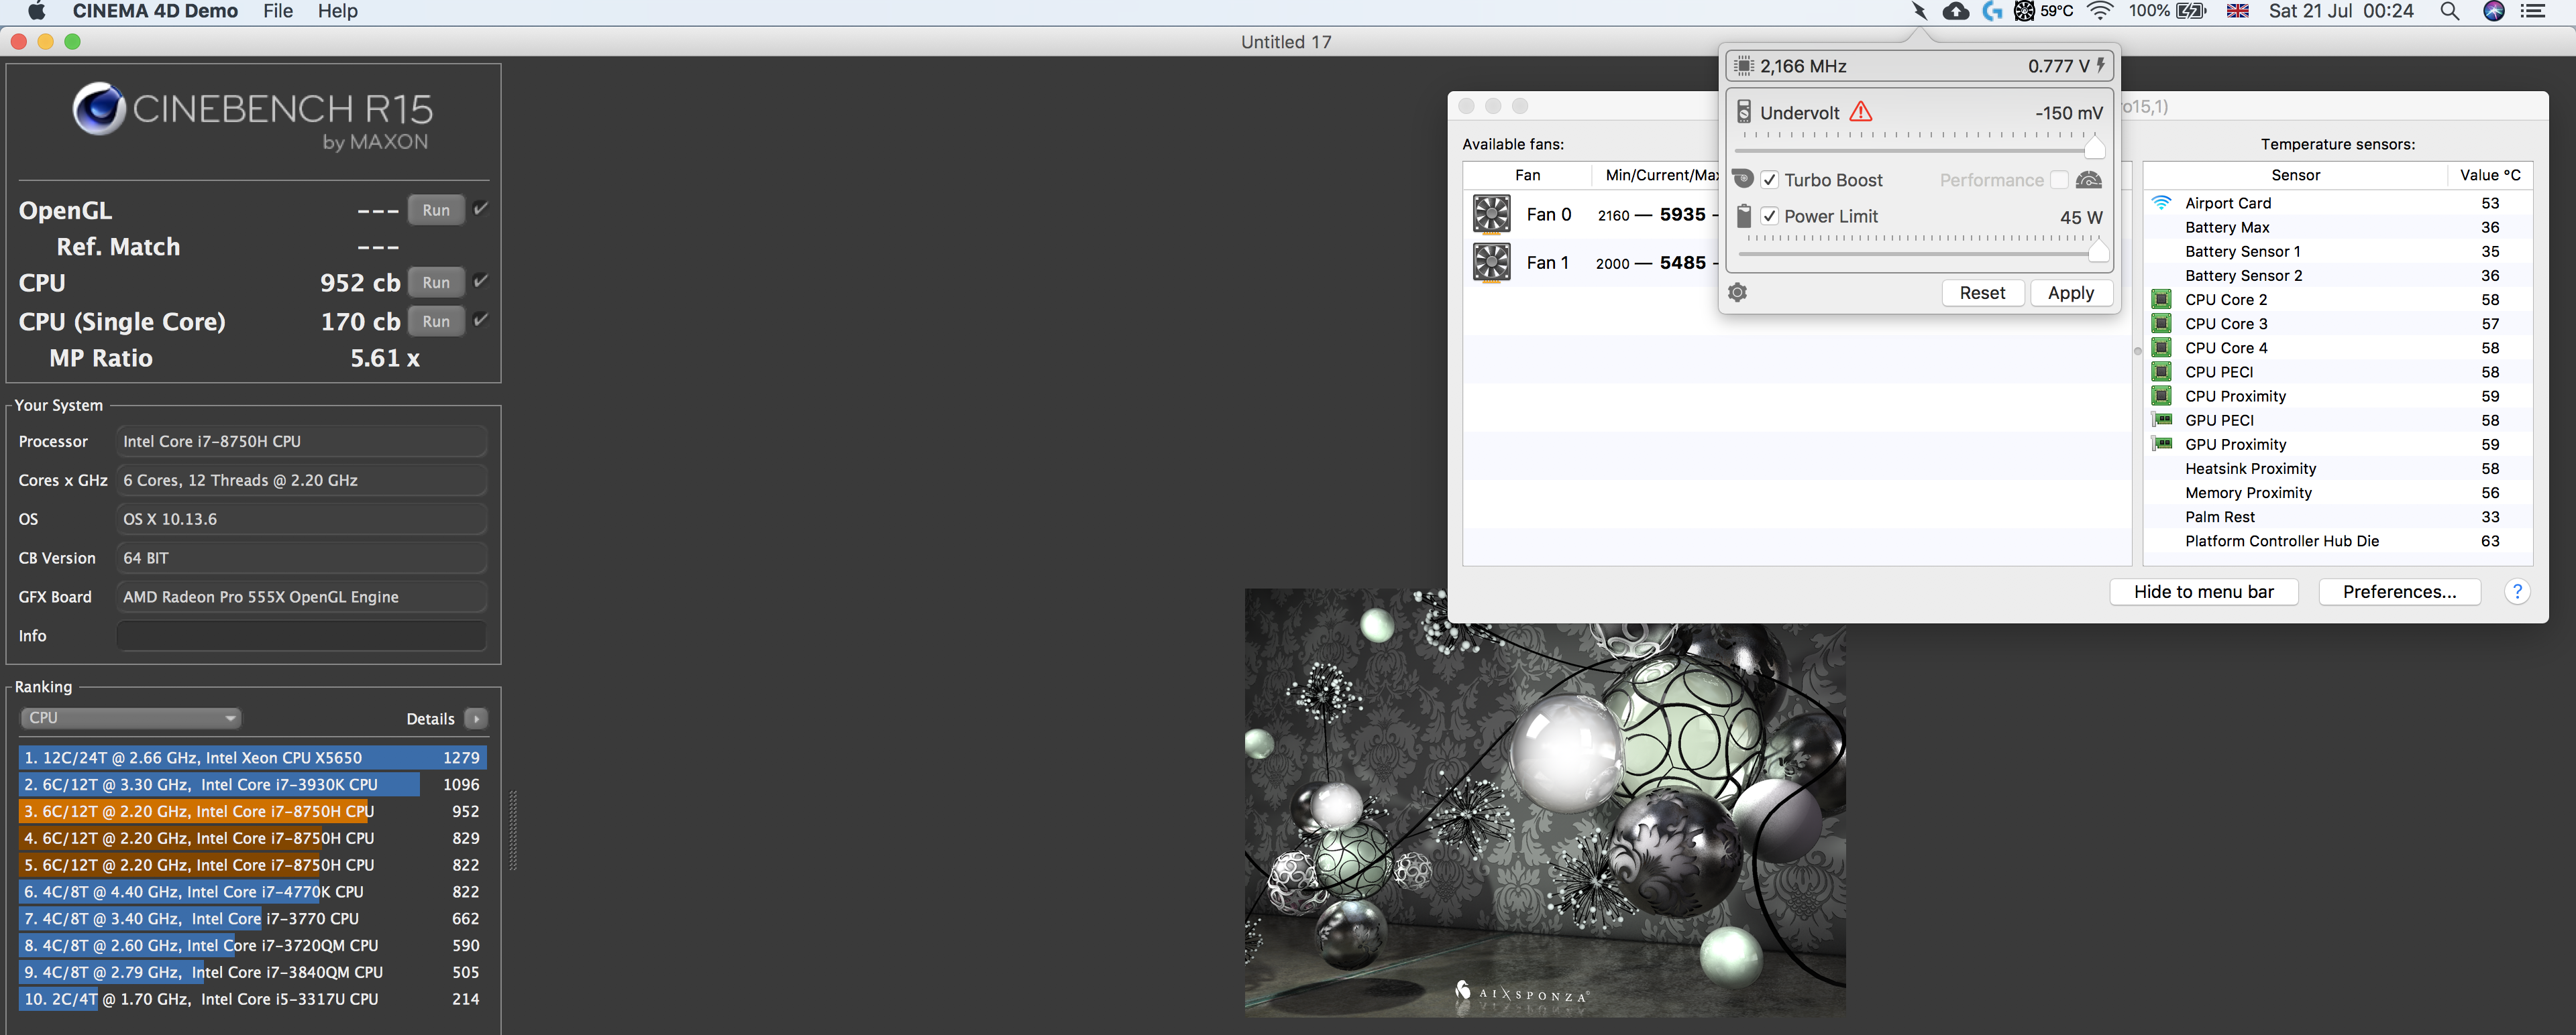This screenshot has width=2576, height=1035.
Task: Click the Undervolt red warning triangle
Action: [x=1860, y=112]
